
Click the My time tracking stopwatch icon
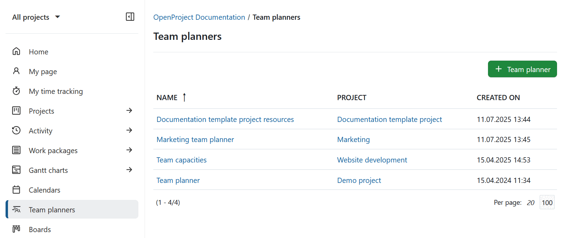16,91
